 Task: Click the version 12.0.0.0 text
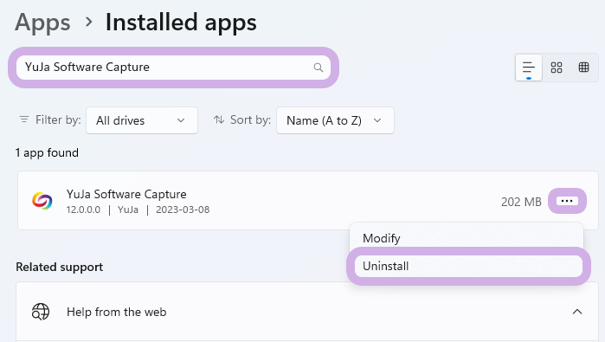click(x=83, y=210)
